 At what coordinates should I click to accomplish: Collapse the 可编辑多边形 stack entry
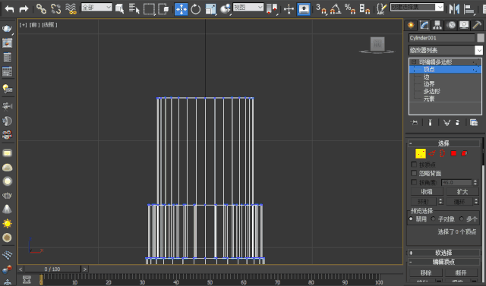point(414,62)
